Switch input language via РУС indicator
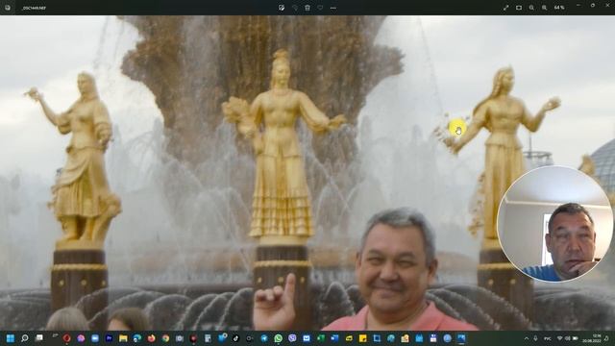 547,338
